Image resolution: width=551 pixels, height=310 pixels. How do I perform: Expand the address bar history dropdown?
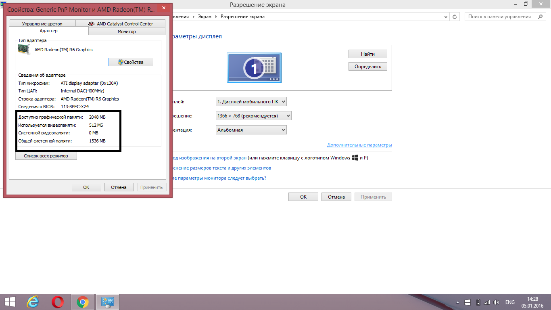(x=446, y=17)
